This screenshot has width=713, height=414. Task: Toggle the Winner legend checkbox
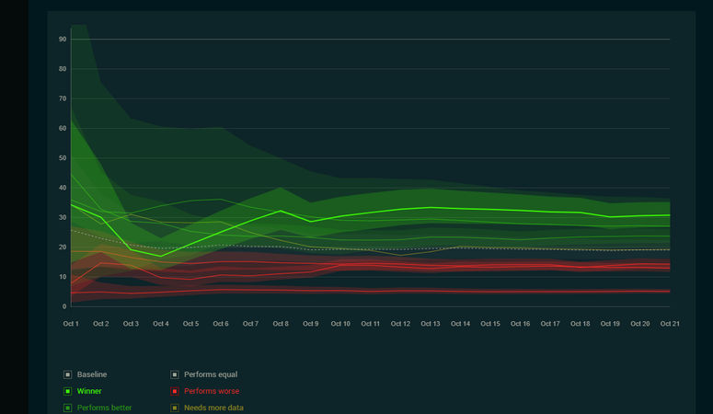tap(68, 391)
